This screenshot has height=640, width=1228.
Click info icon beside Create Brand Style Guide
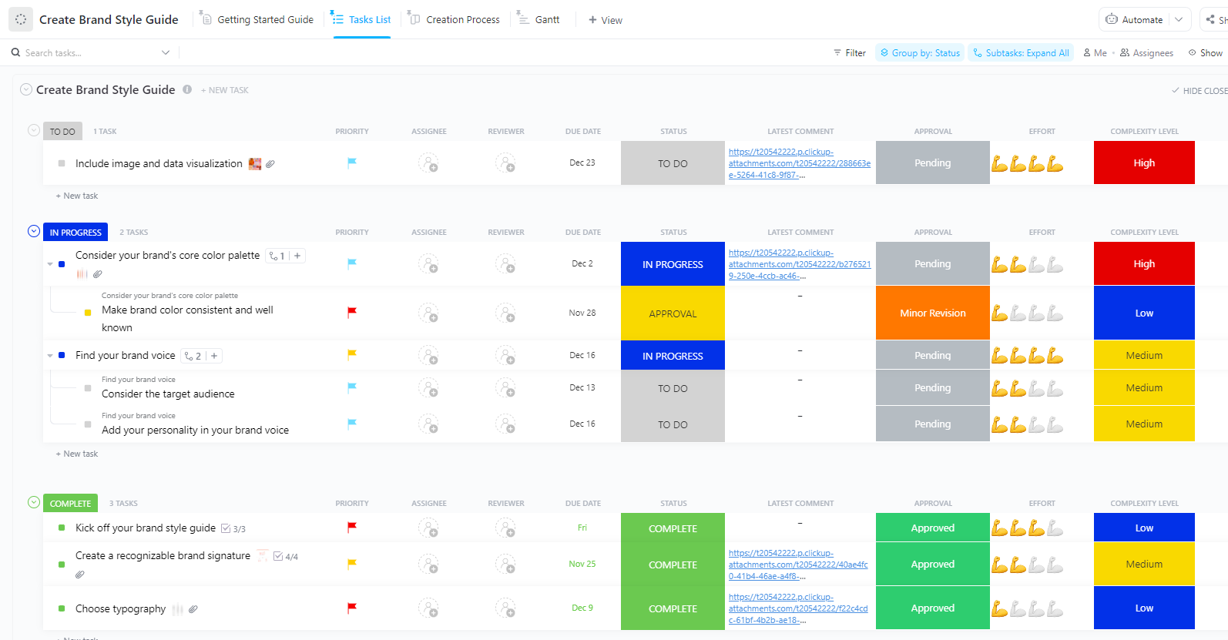click(187, 89)
